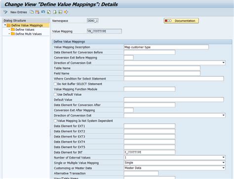Enable the Use Default Value checkbox
The image size is (234, 179).
55,94
